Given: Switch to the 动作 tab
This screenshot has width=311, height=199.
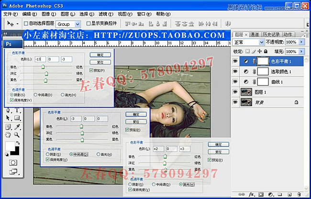Looking at the screenshot, I should point(288,34).
